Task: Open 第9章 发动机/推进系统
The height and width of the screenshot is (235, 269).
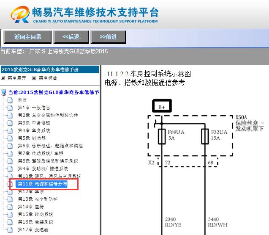Action: point(43,169)
